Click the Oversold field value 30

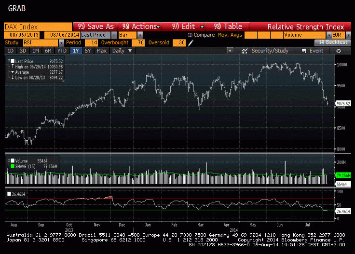pos(179,42)
